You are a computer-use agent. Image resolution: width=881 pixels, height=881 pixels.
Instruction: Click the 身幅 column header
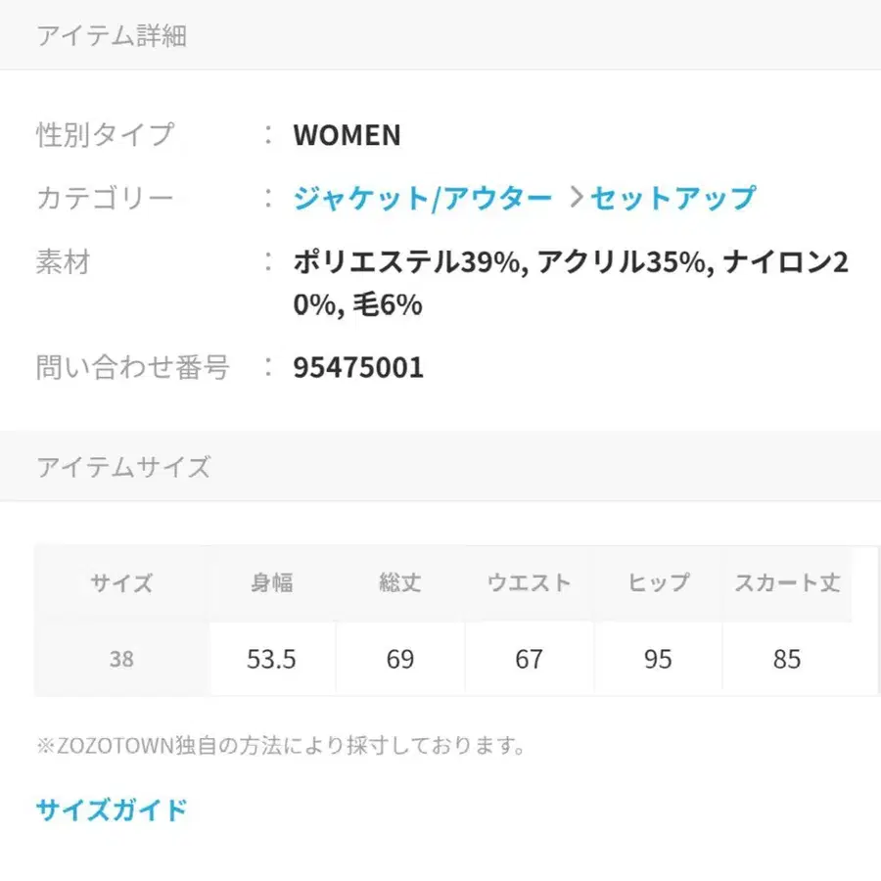pyautogui.click(x=271, y=582)
